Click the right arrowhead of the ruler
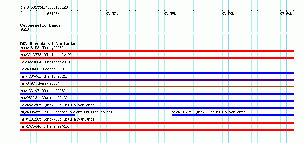Image resolution: width=304 pixels, height=143 pixels. (293, 11)
